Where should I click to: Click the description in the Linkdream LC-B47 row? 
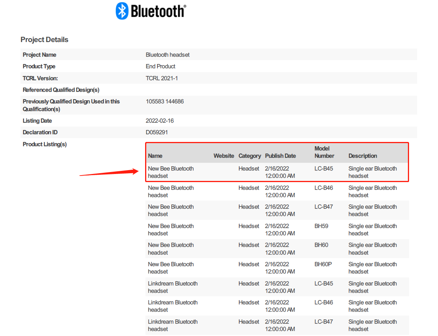coord(372,326)
